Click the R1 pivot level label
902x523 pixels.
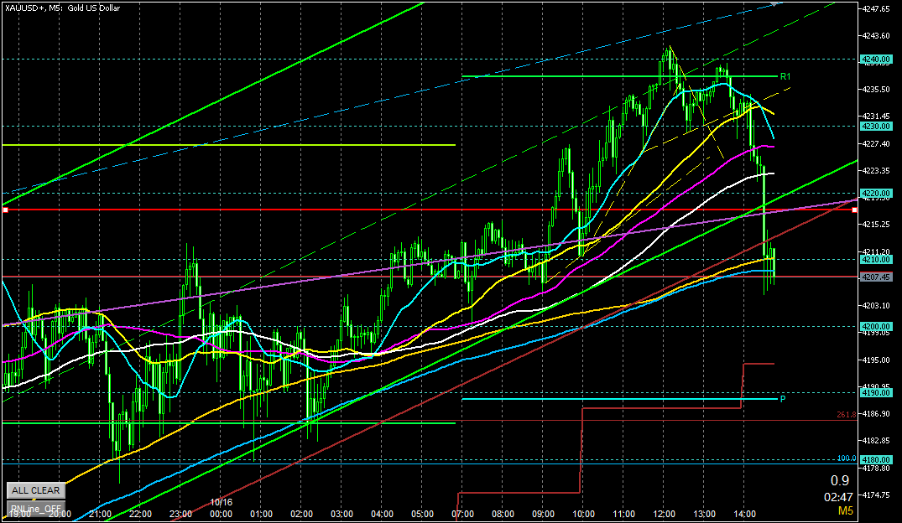point(785,76)
